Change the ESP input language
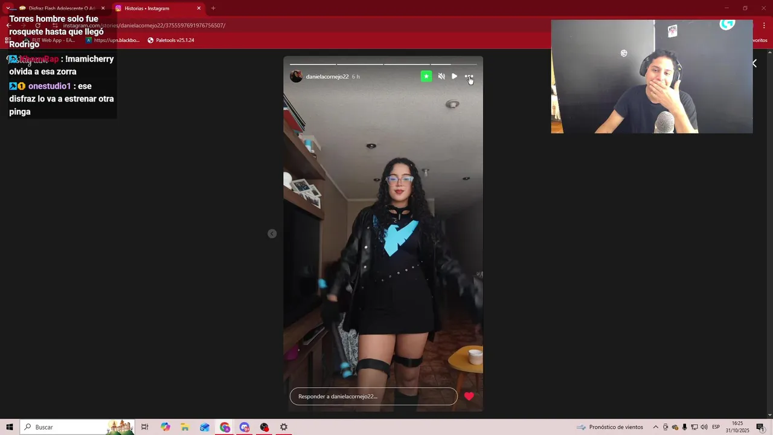 click(716, 427)
